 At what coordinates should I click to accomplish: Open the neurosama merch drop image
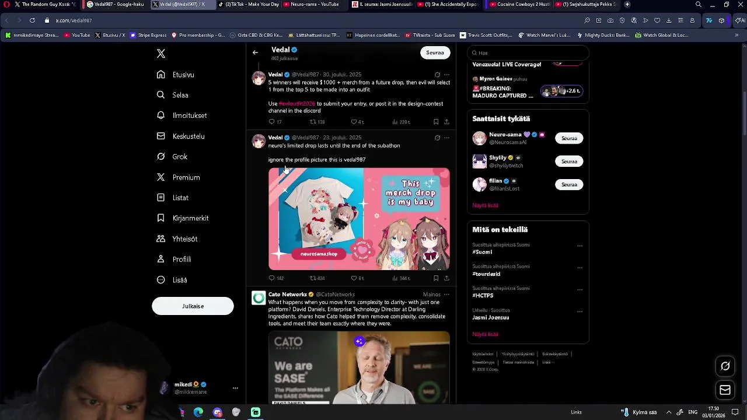(359, 219)
